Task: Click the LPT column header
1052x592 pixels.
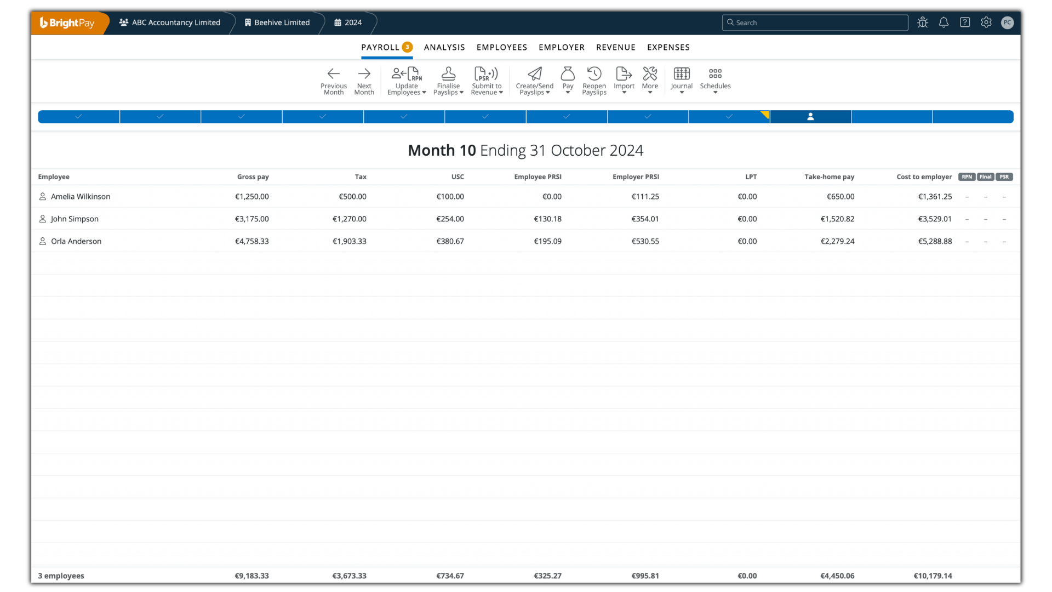Action: pos(751,177)
